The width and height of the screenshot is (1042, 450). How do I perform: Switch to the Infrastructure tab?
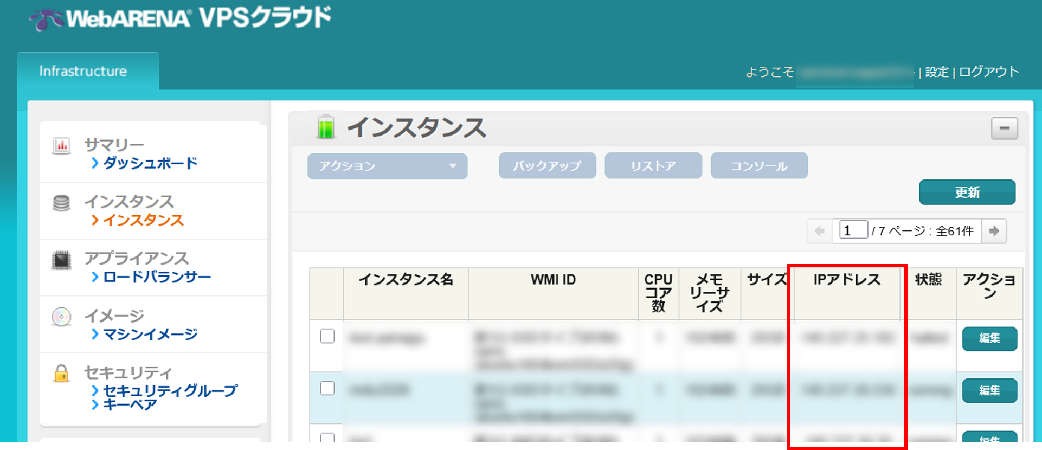coord(83,71)
